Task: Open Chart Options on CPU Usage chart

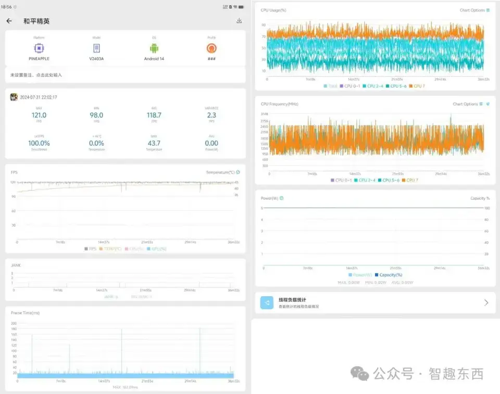Action: [x=474, y=10]
